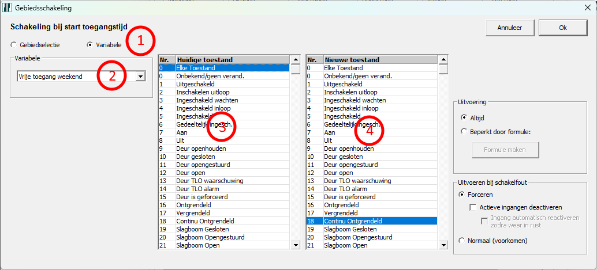Image resolution: width=597 pixels, height=270 pixels.
Task: Confirm with the Ok button
Action: coord(562,28)
